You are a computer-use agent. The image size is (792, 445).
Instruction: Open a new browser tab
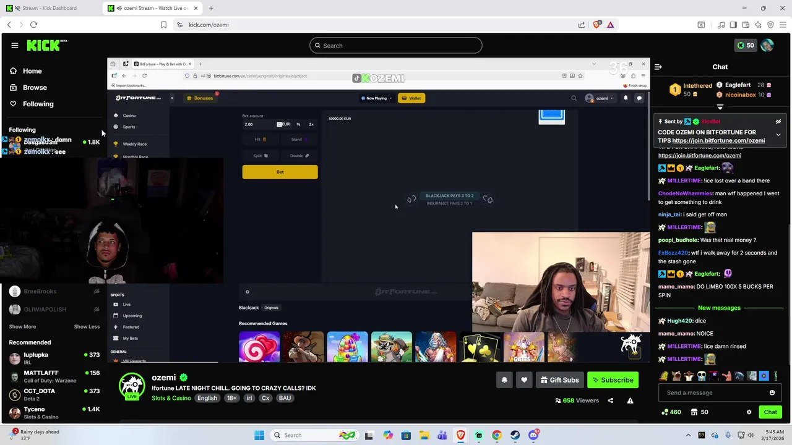click(211, 8)
